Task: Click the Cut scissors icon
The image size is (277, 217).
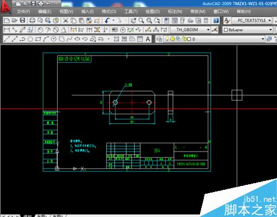Action: point(65,21)
